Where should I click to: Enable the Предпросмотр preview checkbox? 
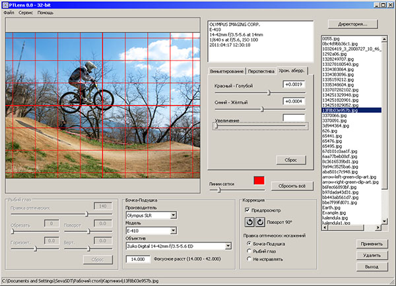coord(246,210)
